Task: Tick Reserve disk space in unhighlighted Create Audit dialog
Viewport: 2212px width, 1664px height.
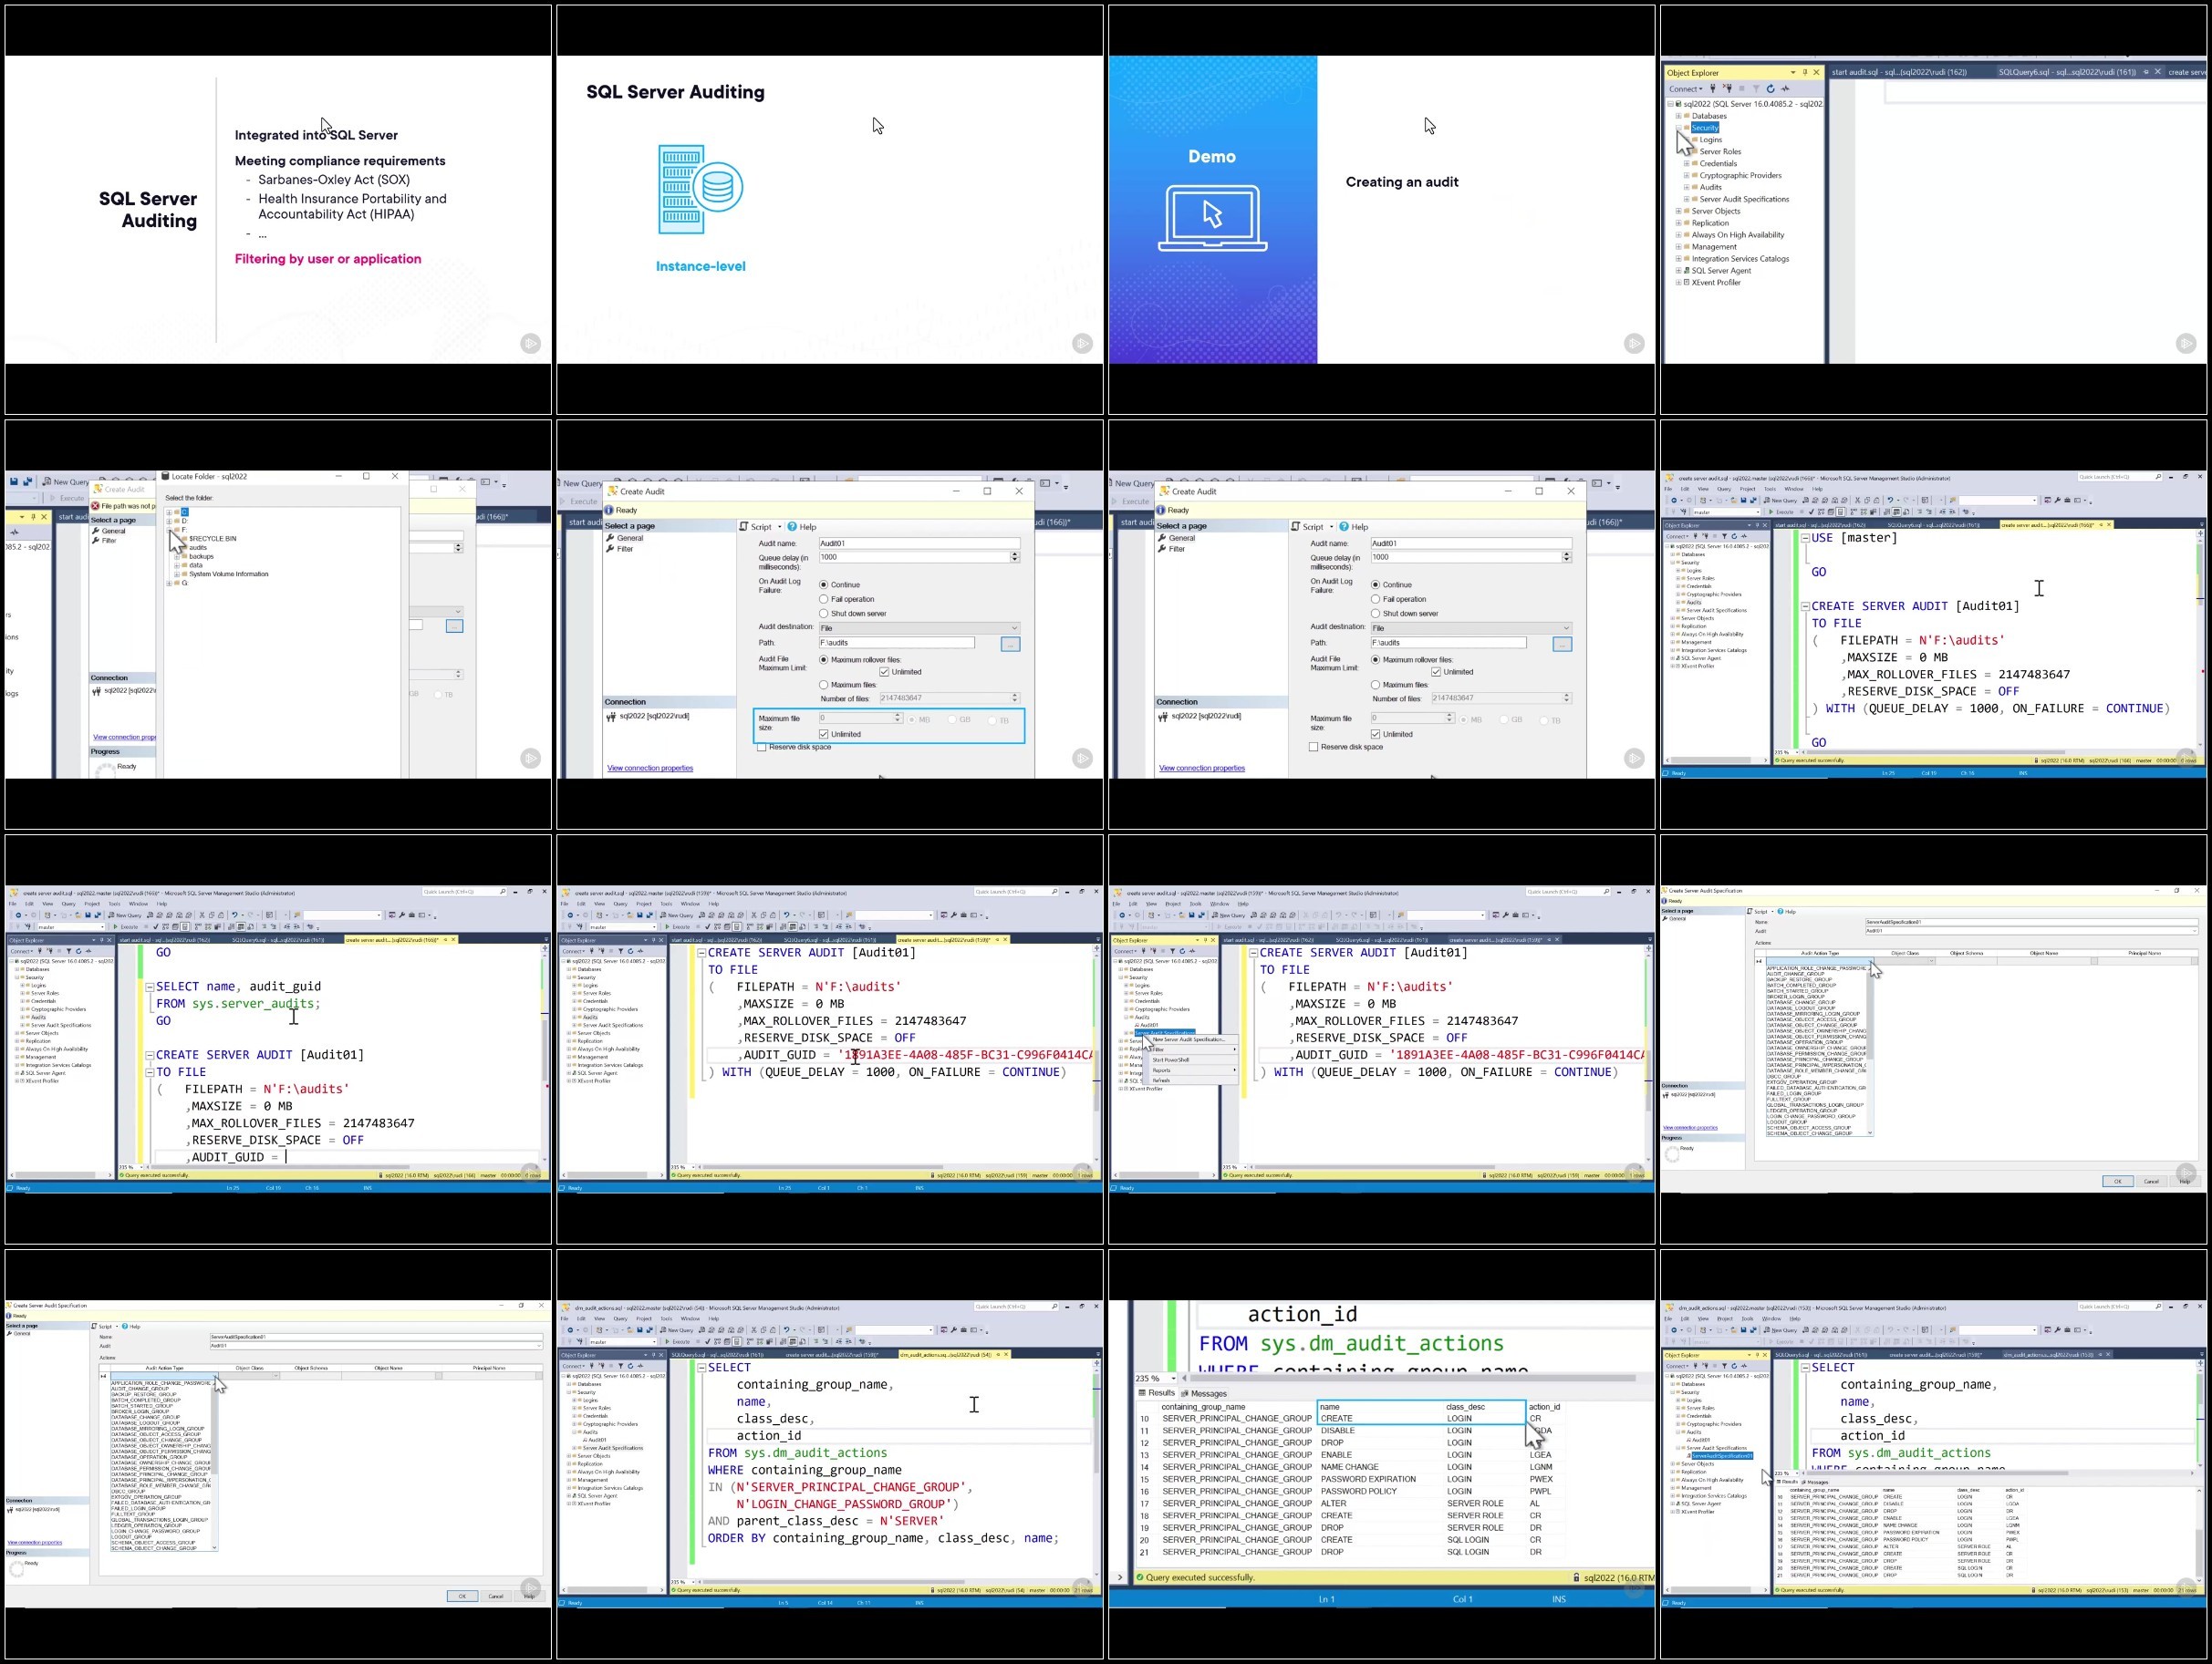Action: click(x=1314, y=748)
